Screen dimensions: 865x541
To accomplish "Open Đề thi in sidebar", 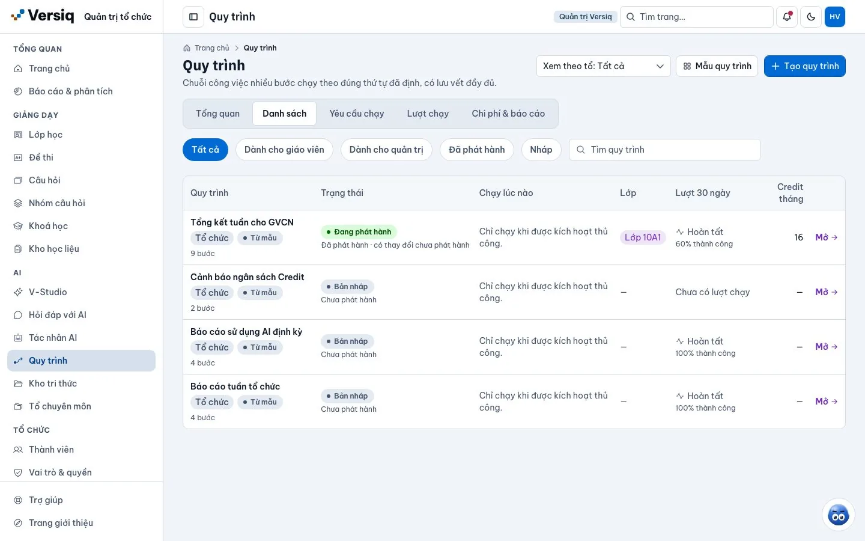I will [81, 157].
